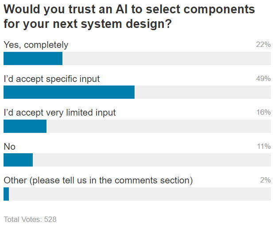Click the gray unfilled part of the 'Yes, completely' bar
Viewport: 278px width, 229px height.
[x=166, y=58]
